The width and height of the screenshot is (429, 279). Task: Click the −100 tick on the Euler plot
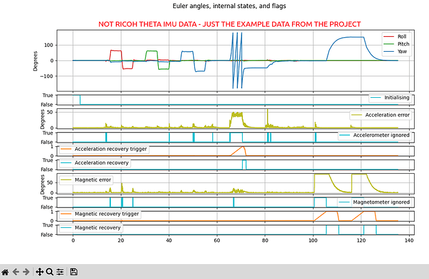(47, 76)
